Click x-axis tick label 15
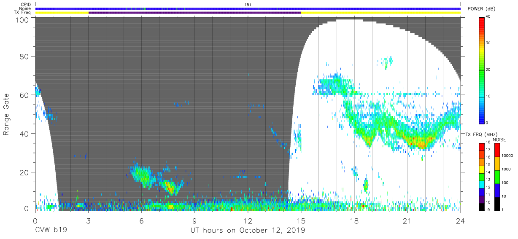This screenshot has height=239, width=518. [x=301, y=221]
